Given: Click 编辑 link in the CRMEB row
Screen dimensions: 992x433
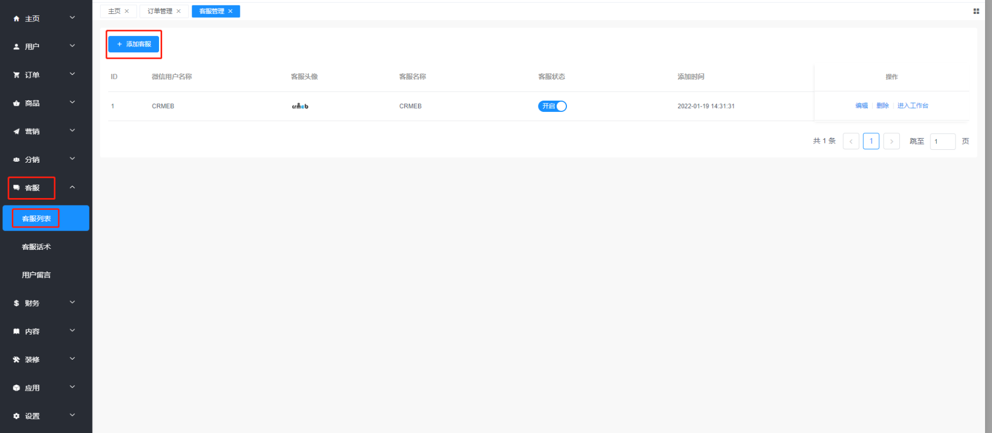Looking at the screenshot, I should pos(861,106).
